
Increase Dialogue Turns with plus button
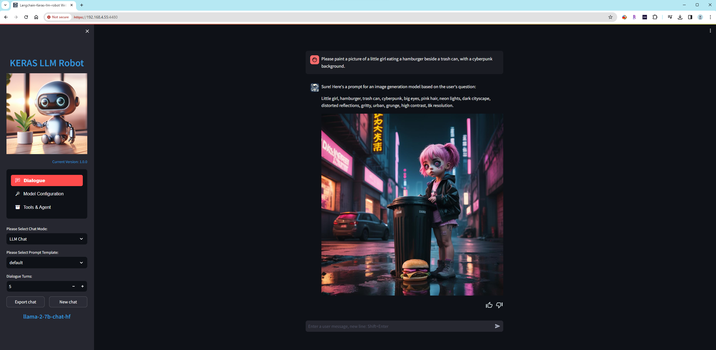click(x=83, y=286)
